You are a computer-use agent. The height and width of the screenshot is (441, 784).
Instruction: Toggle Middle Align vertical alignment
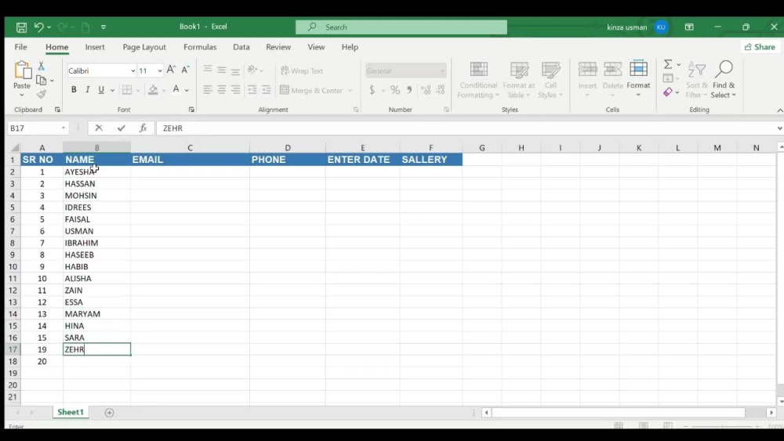222,70
